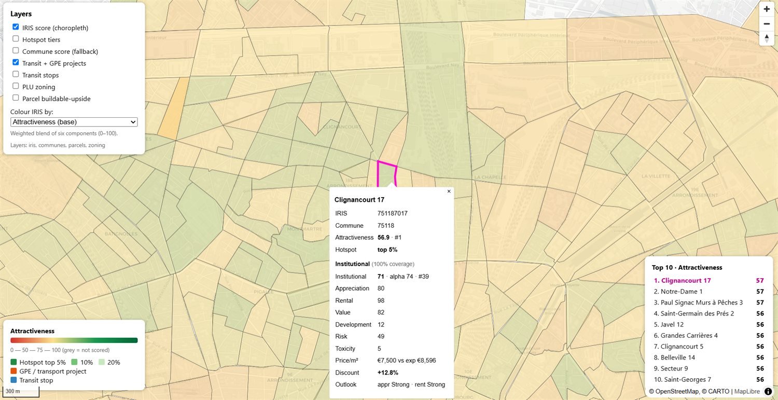Select Secteur 9 ranking row
The height and width of the screenshot is (400, 778).
coord(708,368)
